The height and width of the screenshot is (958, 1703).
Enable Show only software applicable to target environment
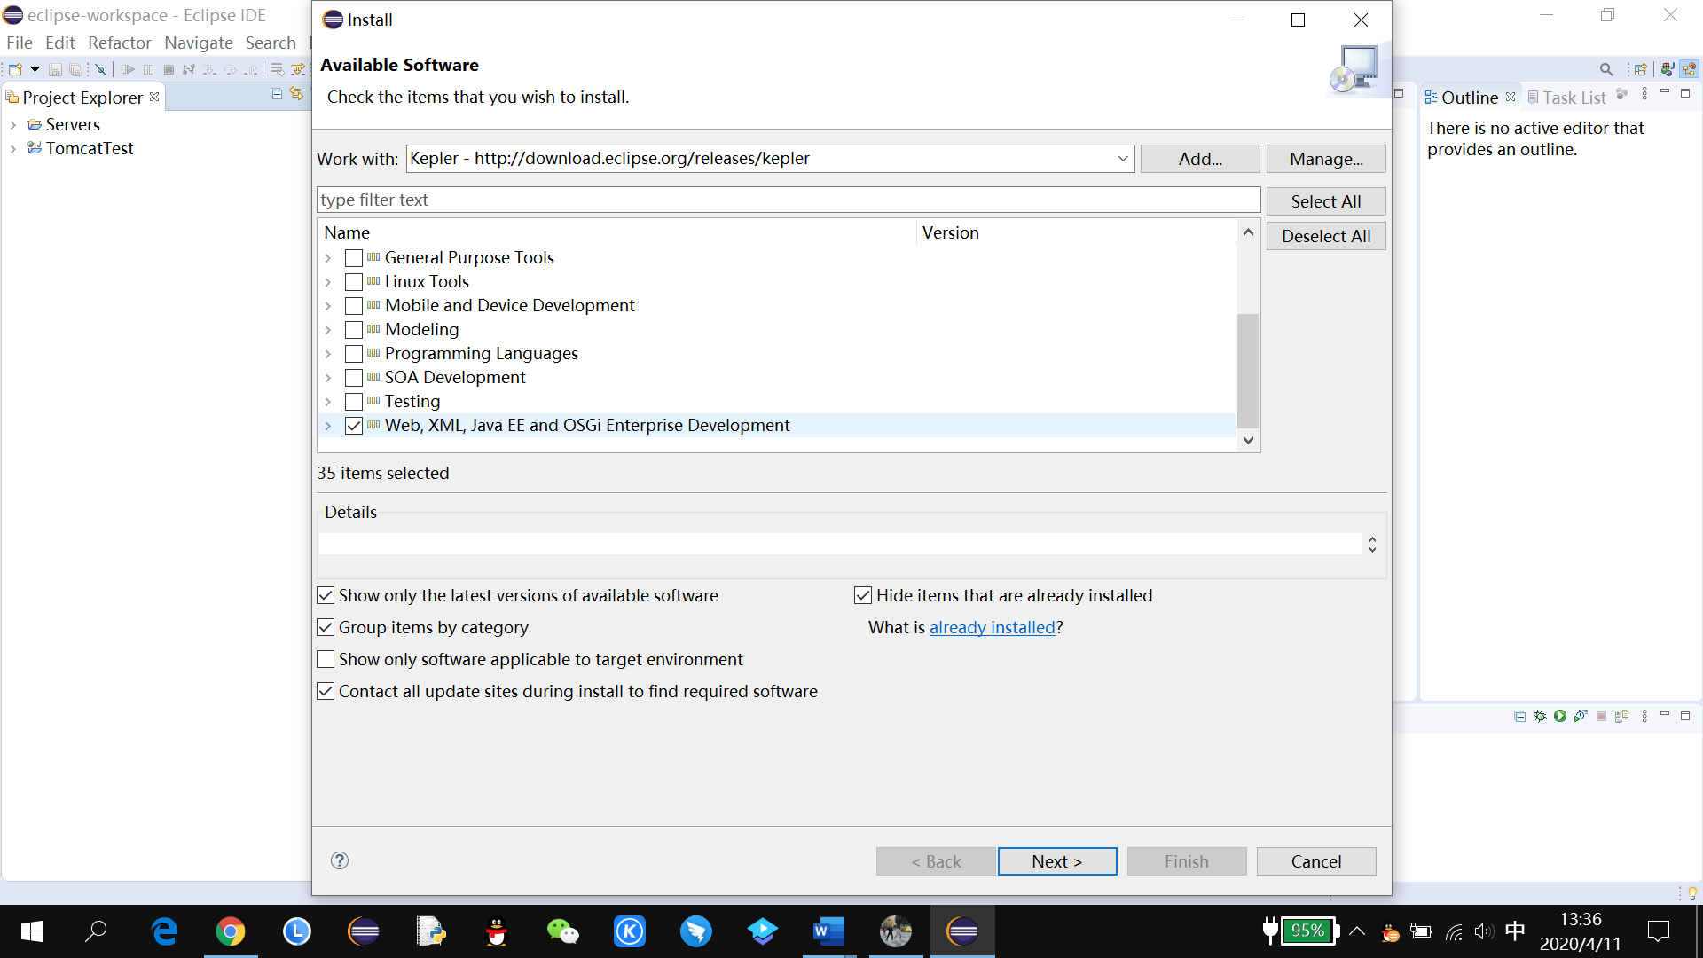pos(326,660)
